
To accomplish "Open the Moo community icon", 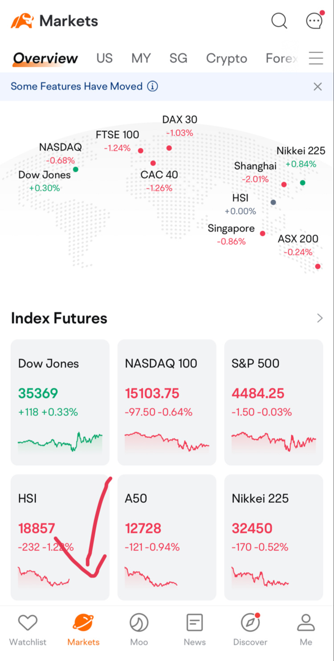I will (139, 623).
